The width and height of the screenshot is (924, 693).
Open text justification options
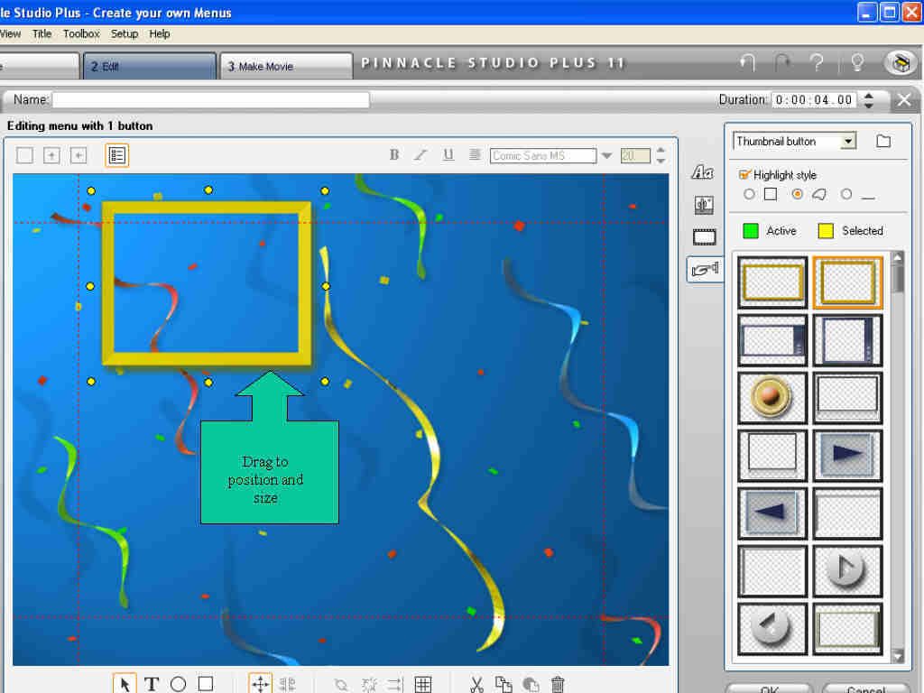pyautogui.click(x=475, y=155)
